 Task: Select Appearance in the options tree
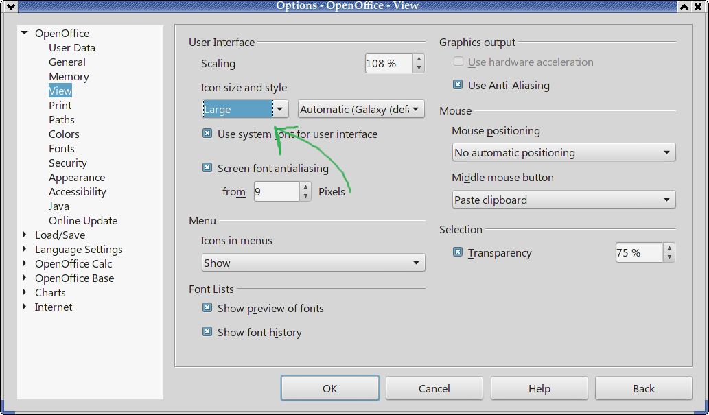[x=77, y=178]
